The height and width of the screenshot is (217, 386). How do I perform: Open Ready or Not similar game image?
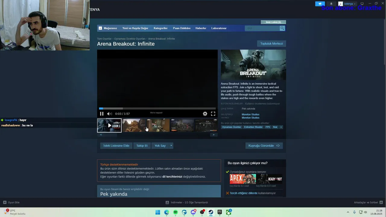[x=269, y=179]
